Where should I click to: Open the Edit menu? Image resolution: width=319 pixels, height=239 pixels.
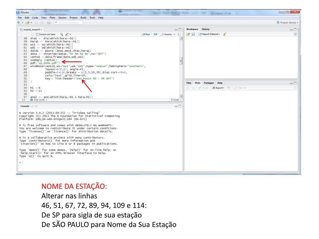point(27,18)
